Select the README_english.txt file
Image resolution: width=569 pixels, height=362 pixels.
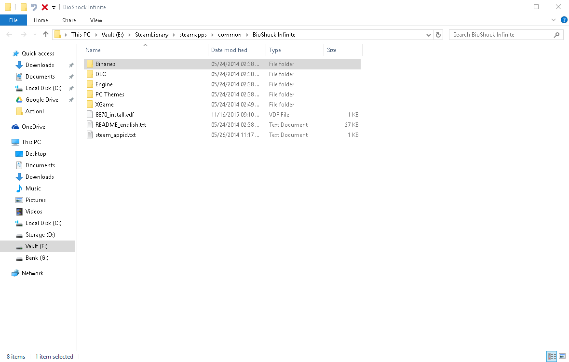point(222,125)
